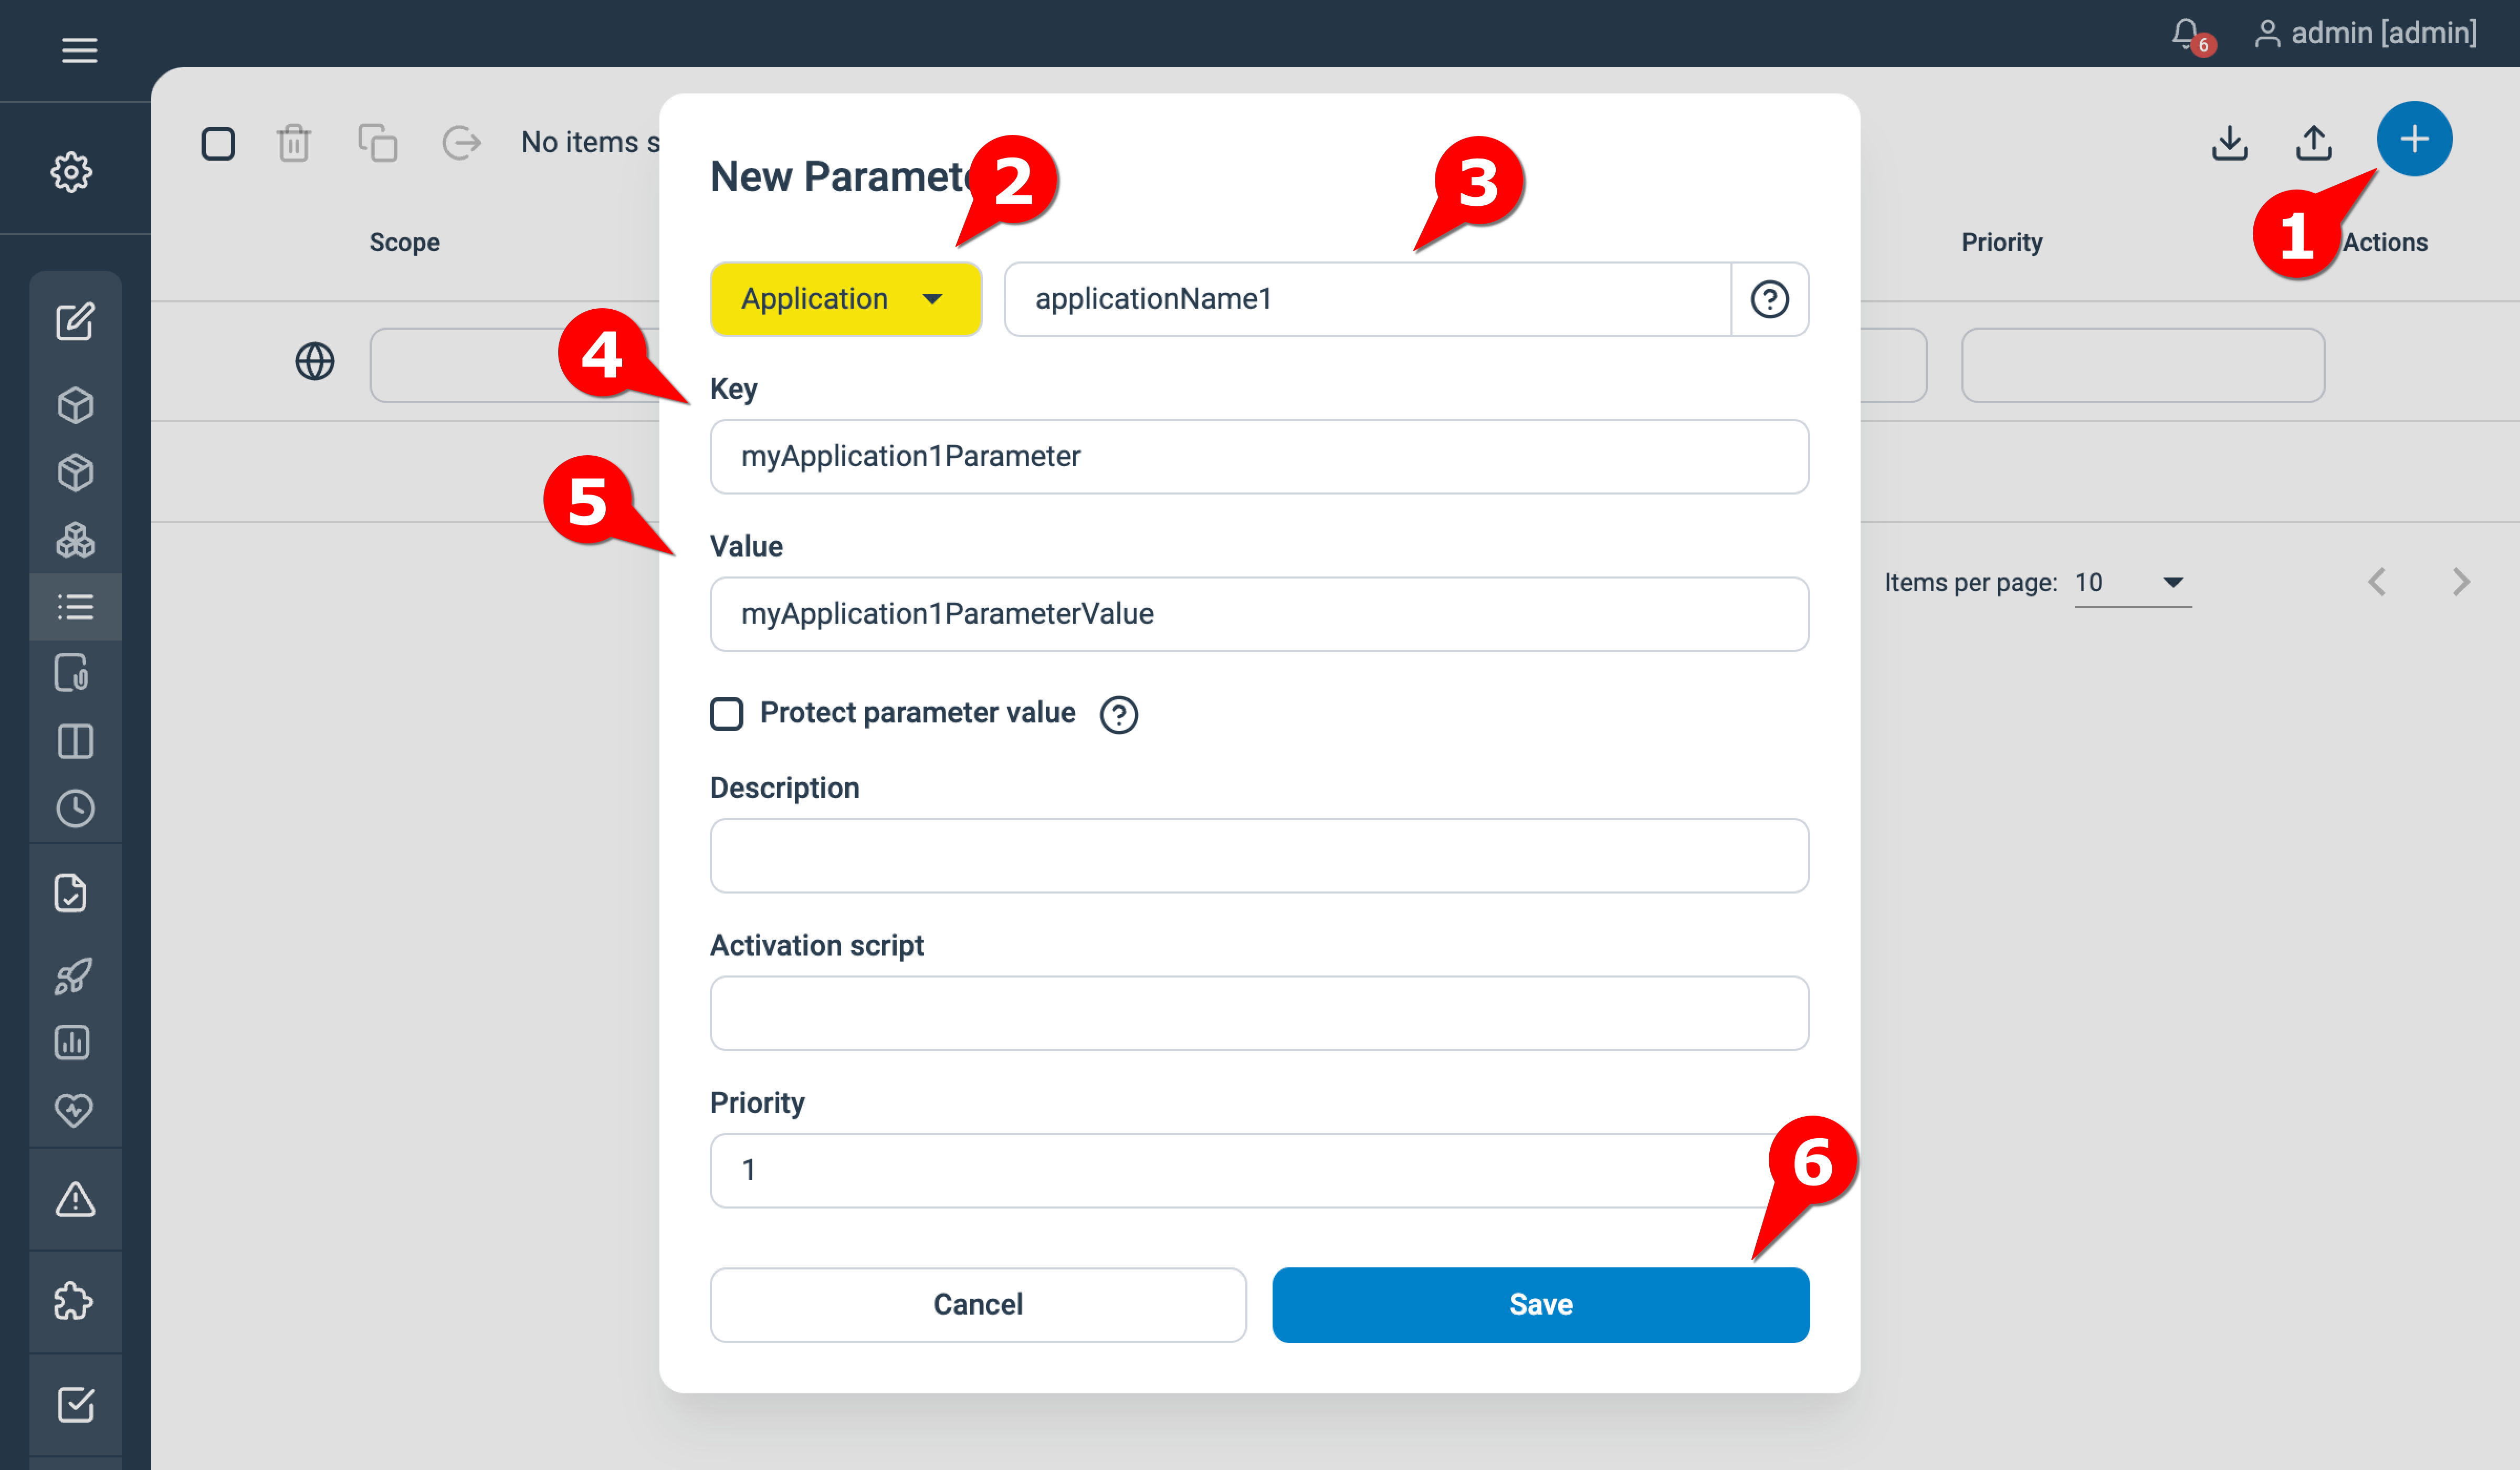Select the attachments/device icon in sidebar
Image resolution: width=2520 pixels, height=1470 pixels.
(75, 673)
